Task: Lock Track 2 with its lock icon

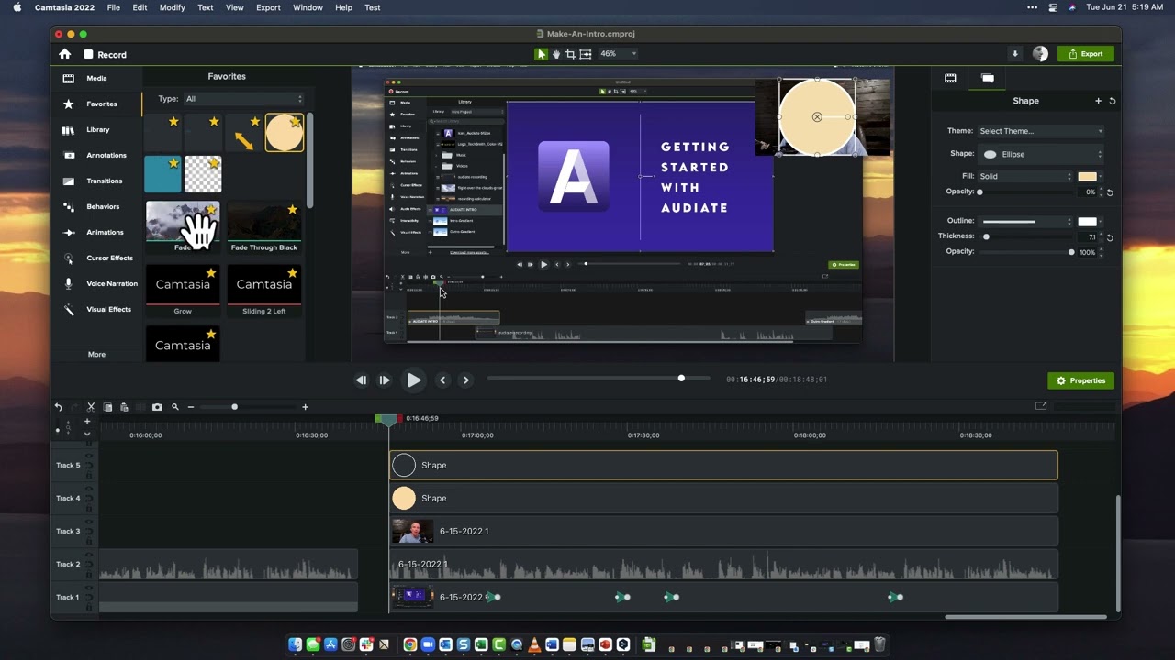Action: click(x=89, y=572)
